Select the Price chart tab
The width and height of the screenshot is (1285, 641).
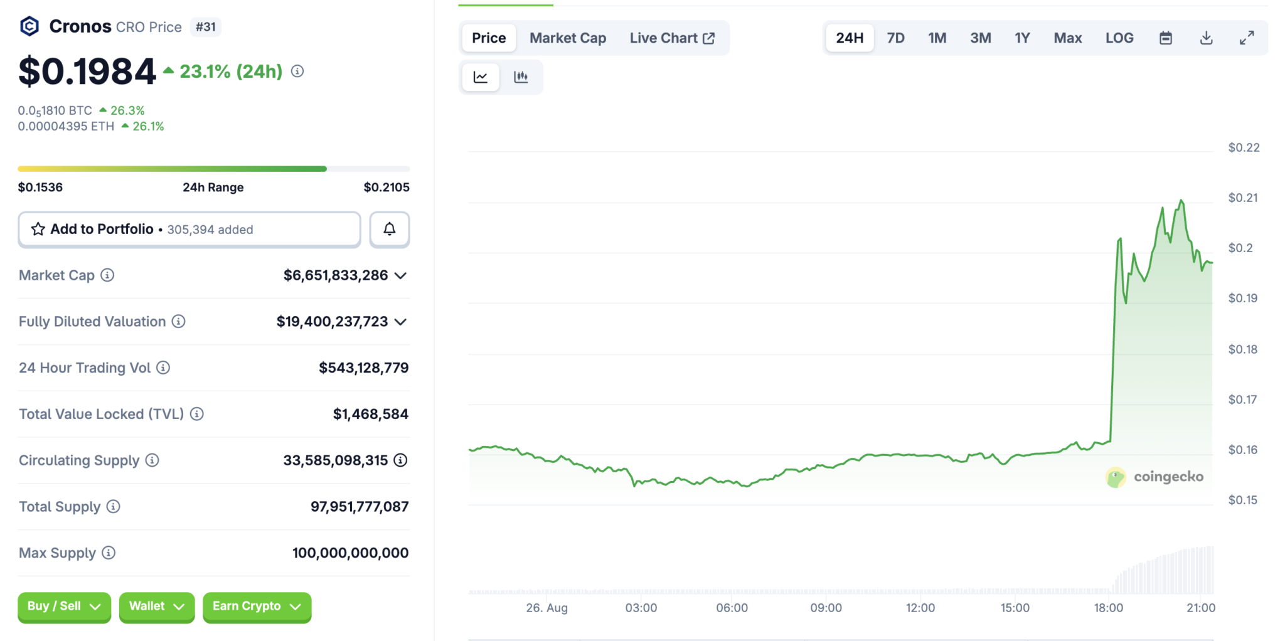click(489, 38)
